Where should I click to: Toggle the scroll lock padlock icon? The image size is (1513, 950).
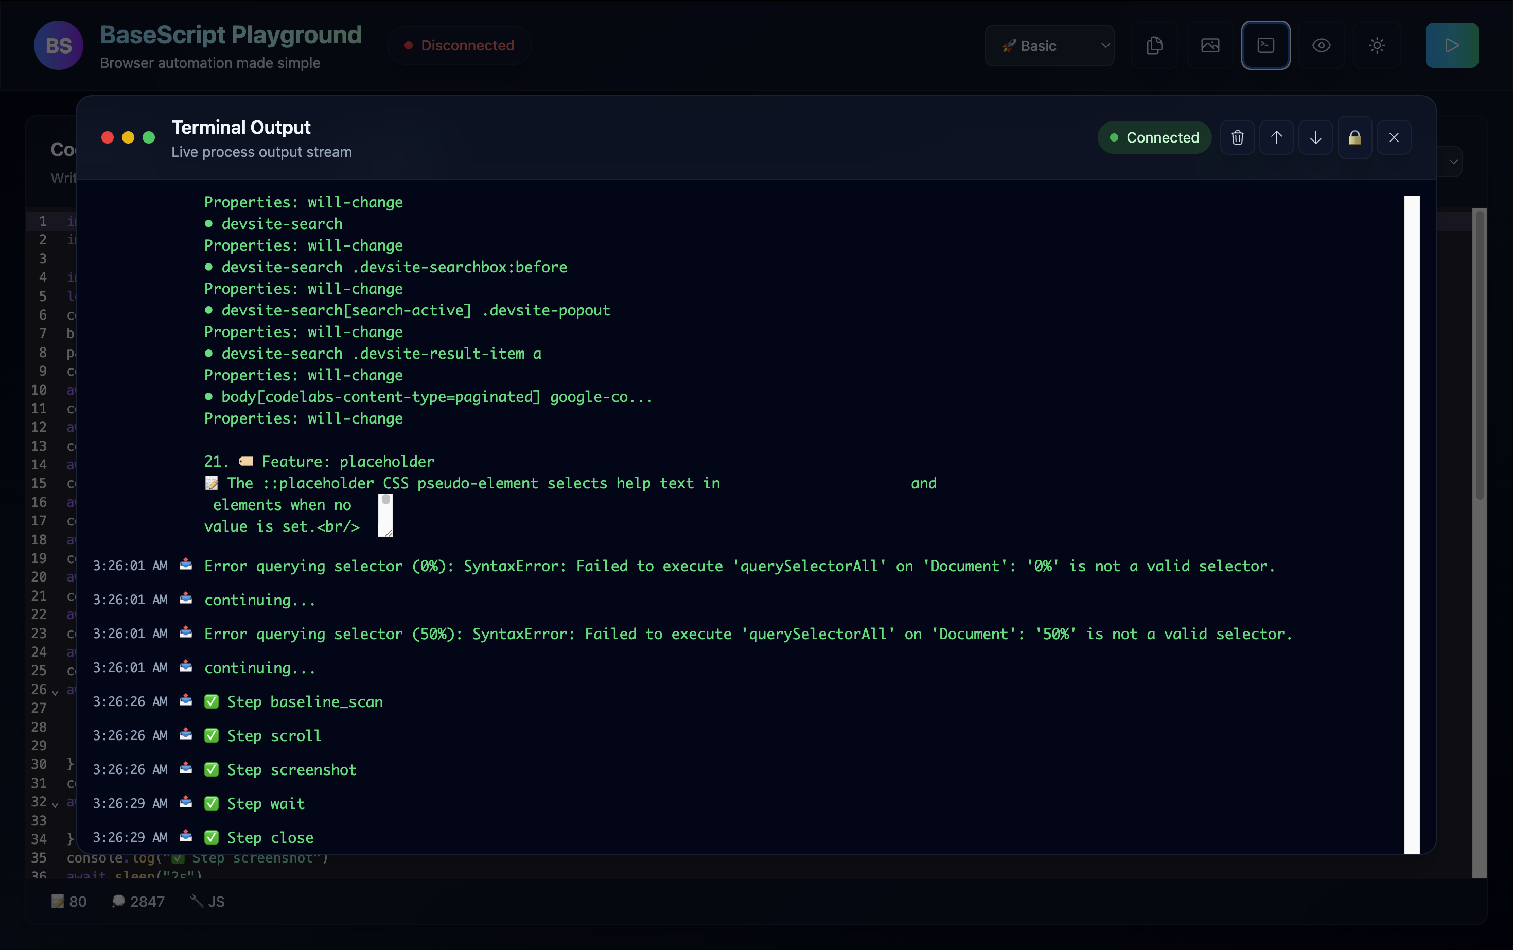[1354, 137]
